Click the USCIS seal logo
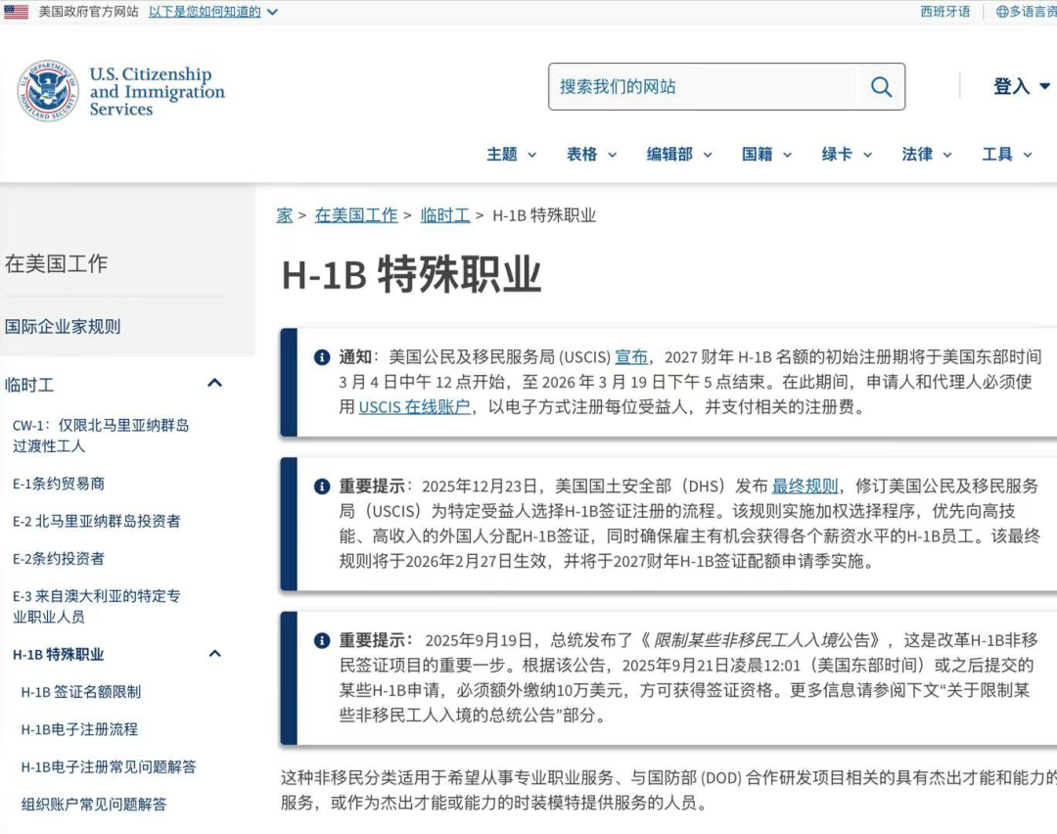 pos(47,90)
